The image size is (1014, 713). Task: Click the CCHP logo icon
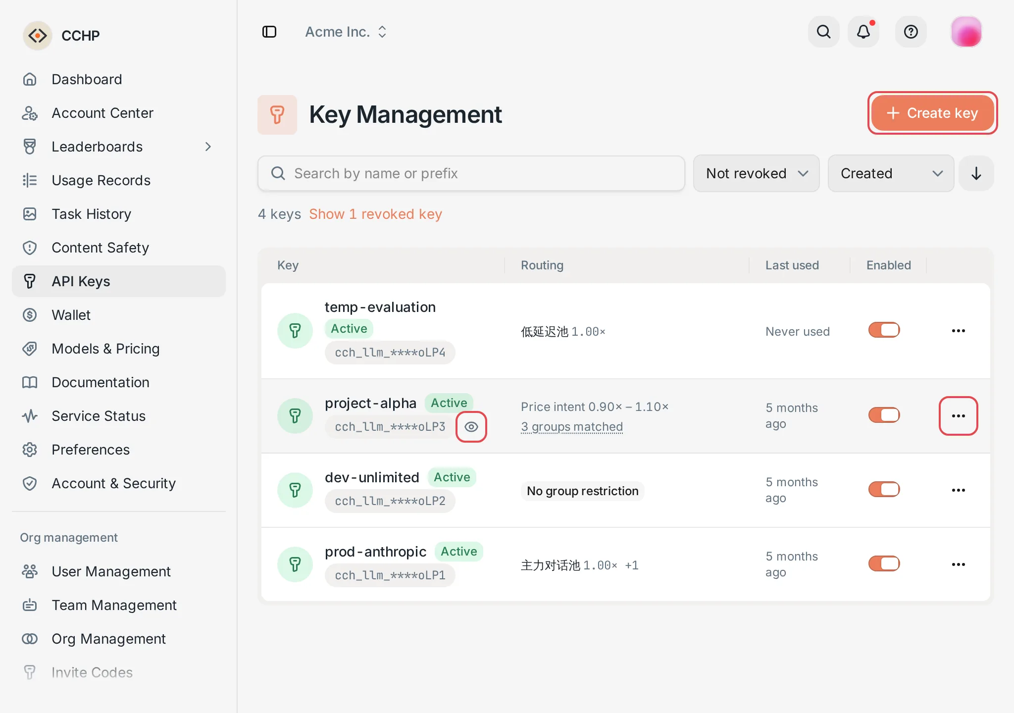(38, 36)
